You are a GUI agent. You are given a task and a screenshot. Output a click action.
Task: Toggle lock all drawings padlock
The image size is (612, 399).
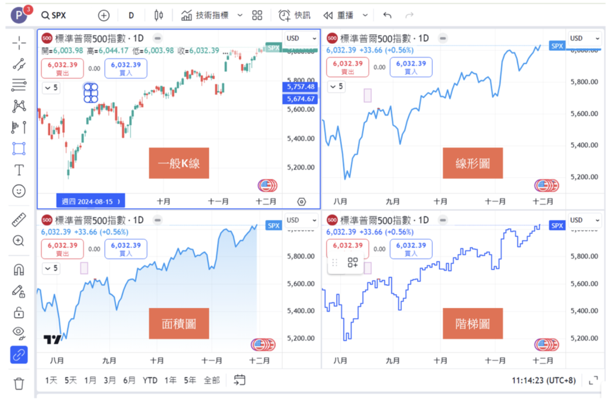click(19, 312)
